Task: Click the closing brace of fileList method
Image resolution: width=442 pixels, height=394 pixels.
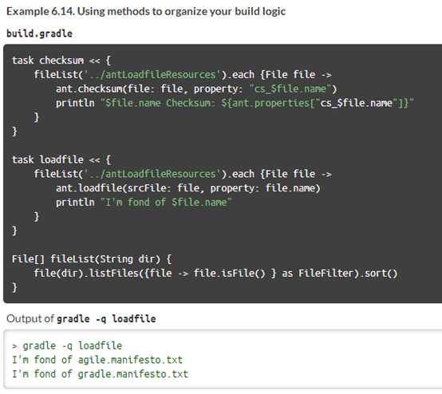Action: tap(14, 287)
